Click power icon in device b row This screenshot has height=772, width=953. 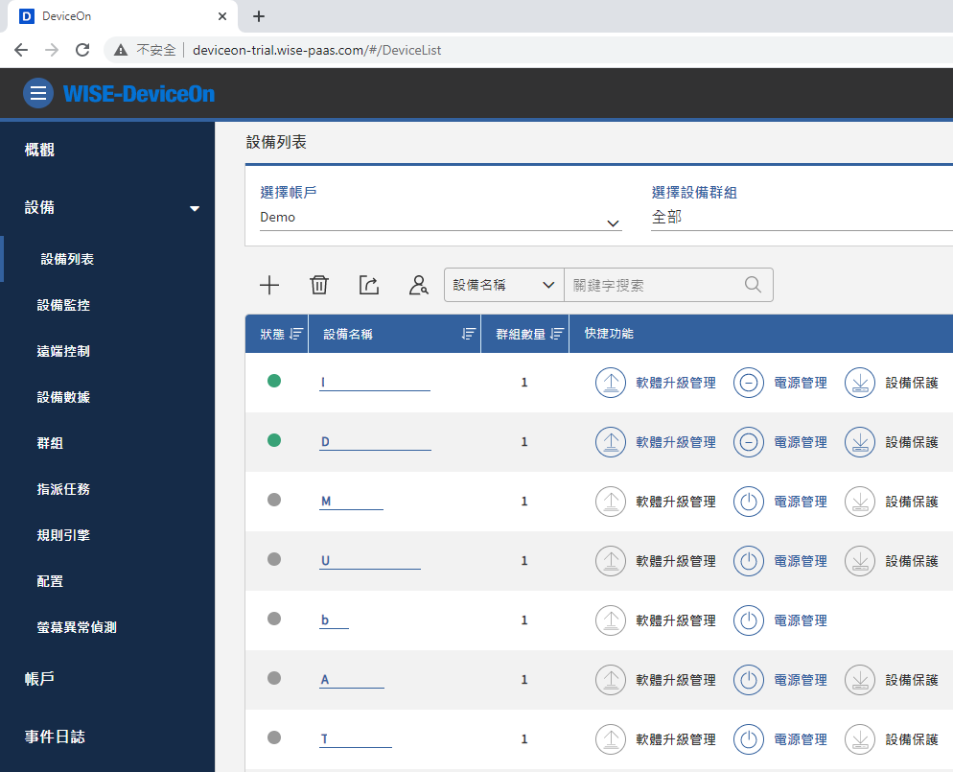[x=749, y=620]
